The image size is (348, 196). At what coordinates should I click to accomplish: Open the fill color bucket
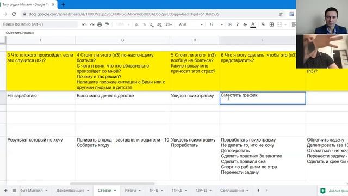263,24
